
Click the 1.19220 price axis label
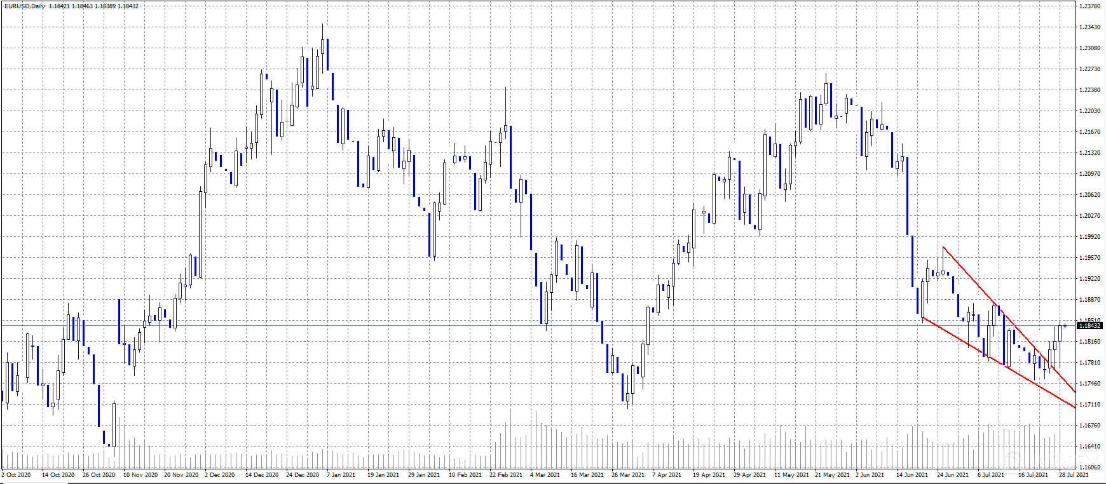point(1089,279)
